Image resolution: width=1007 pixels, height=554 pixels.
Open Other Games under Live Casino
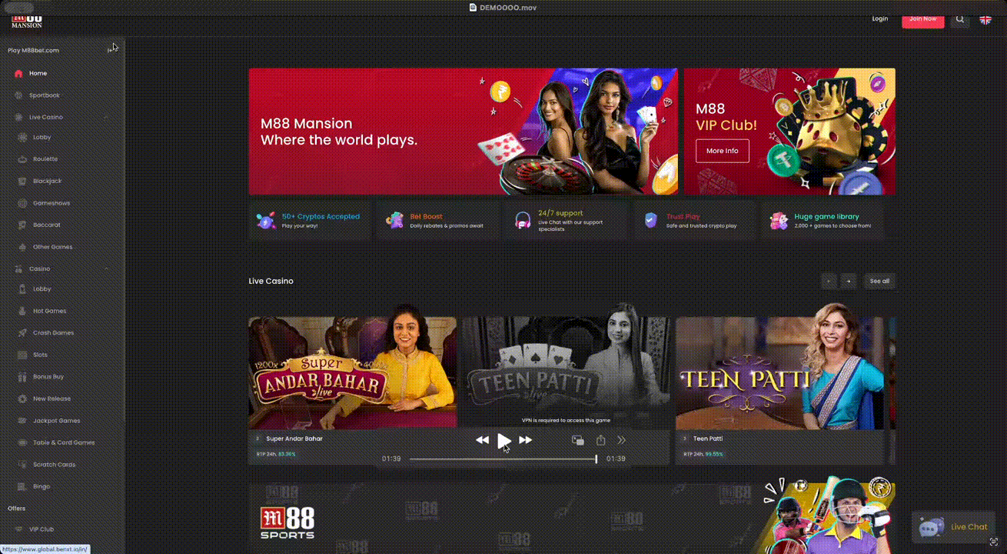(52, 247)
